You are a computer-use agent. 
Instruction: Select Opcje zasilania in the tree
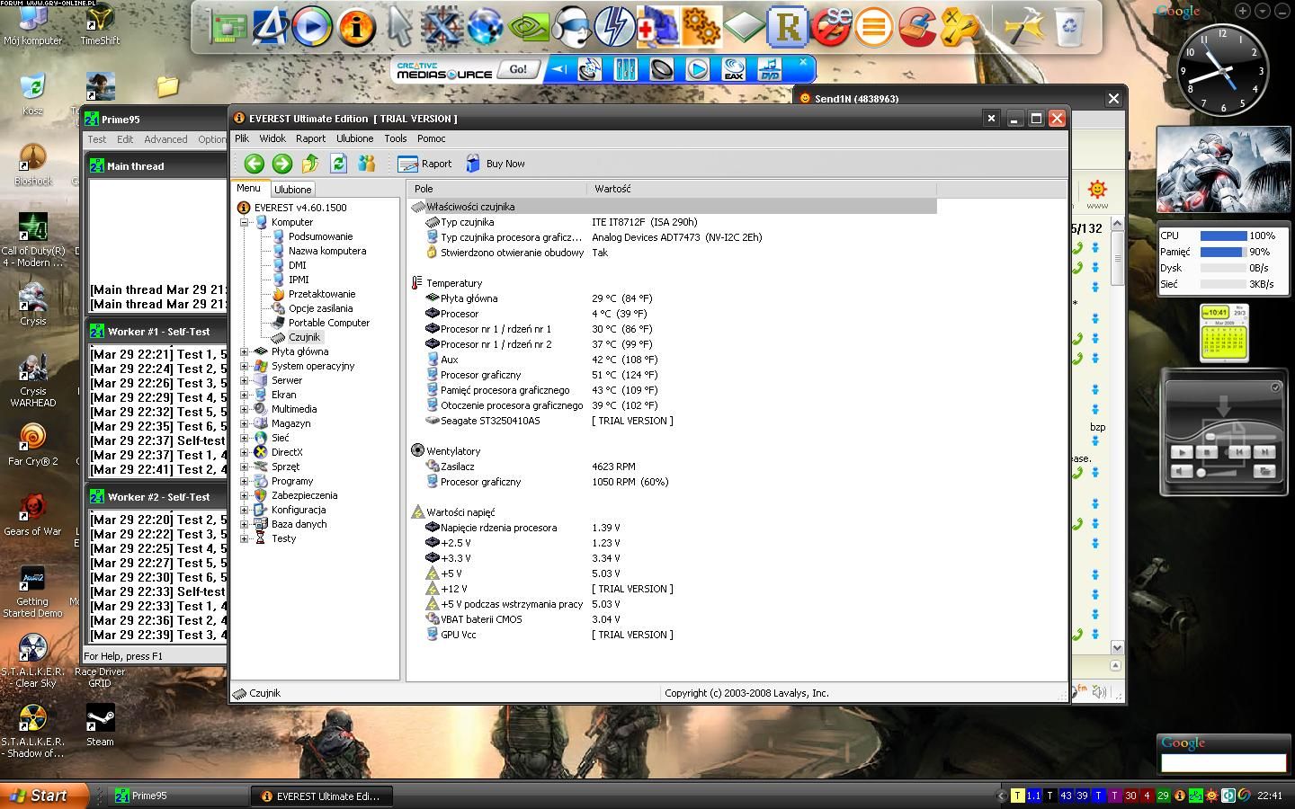pyautogui.click(x=321, y=308)
